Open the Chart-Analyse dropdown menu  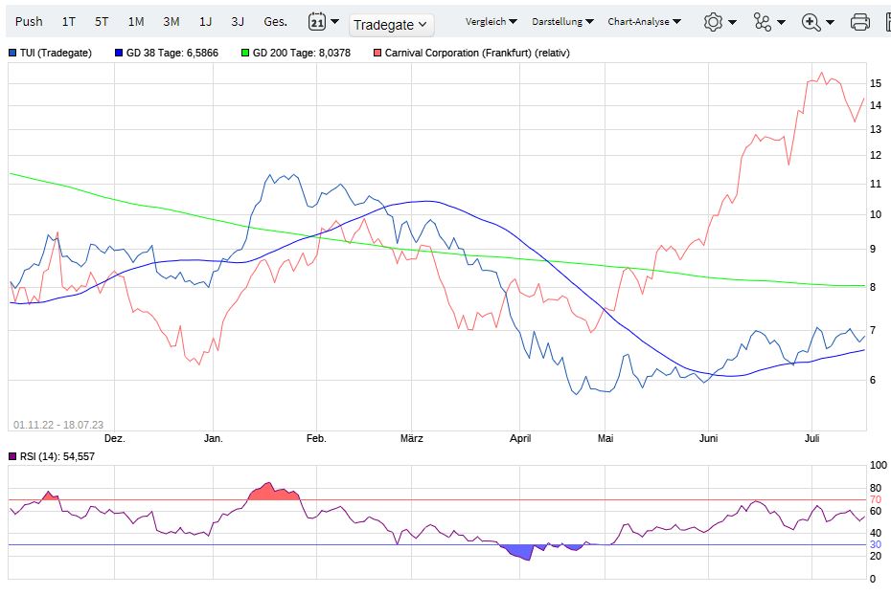(x=644, y=22)
